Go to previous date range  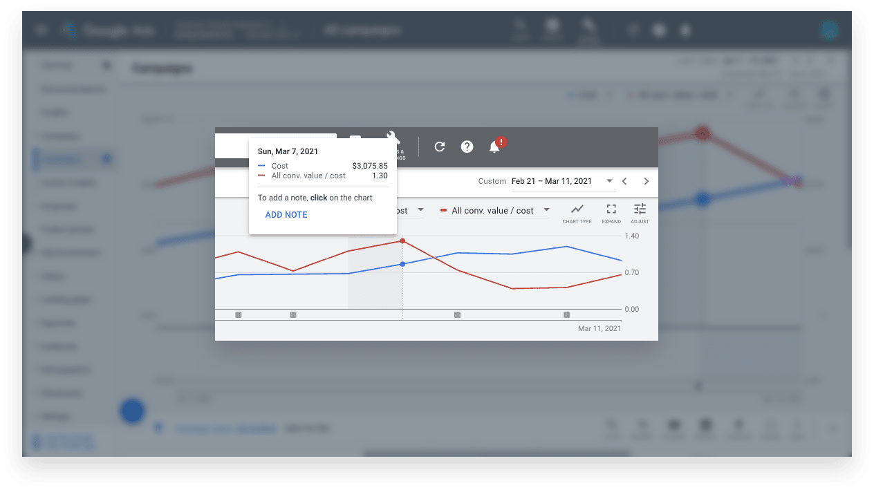click(624, 181)
